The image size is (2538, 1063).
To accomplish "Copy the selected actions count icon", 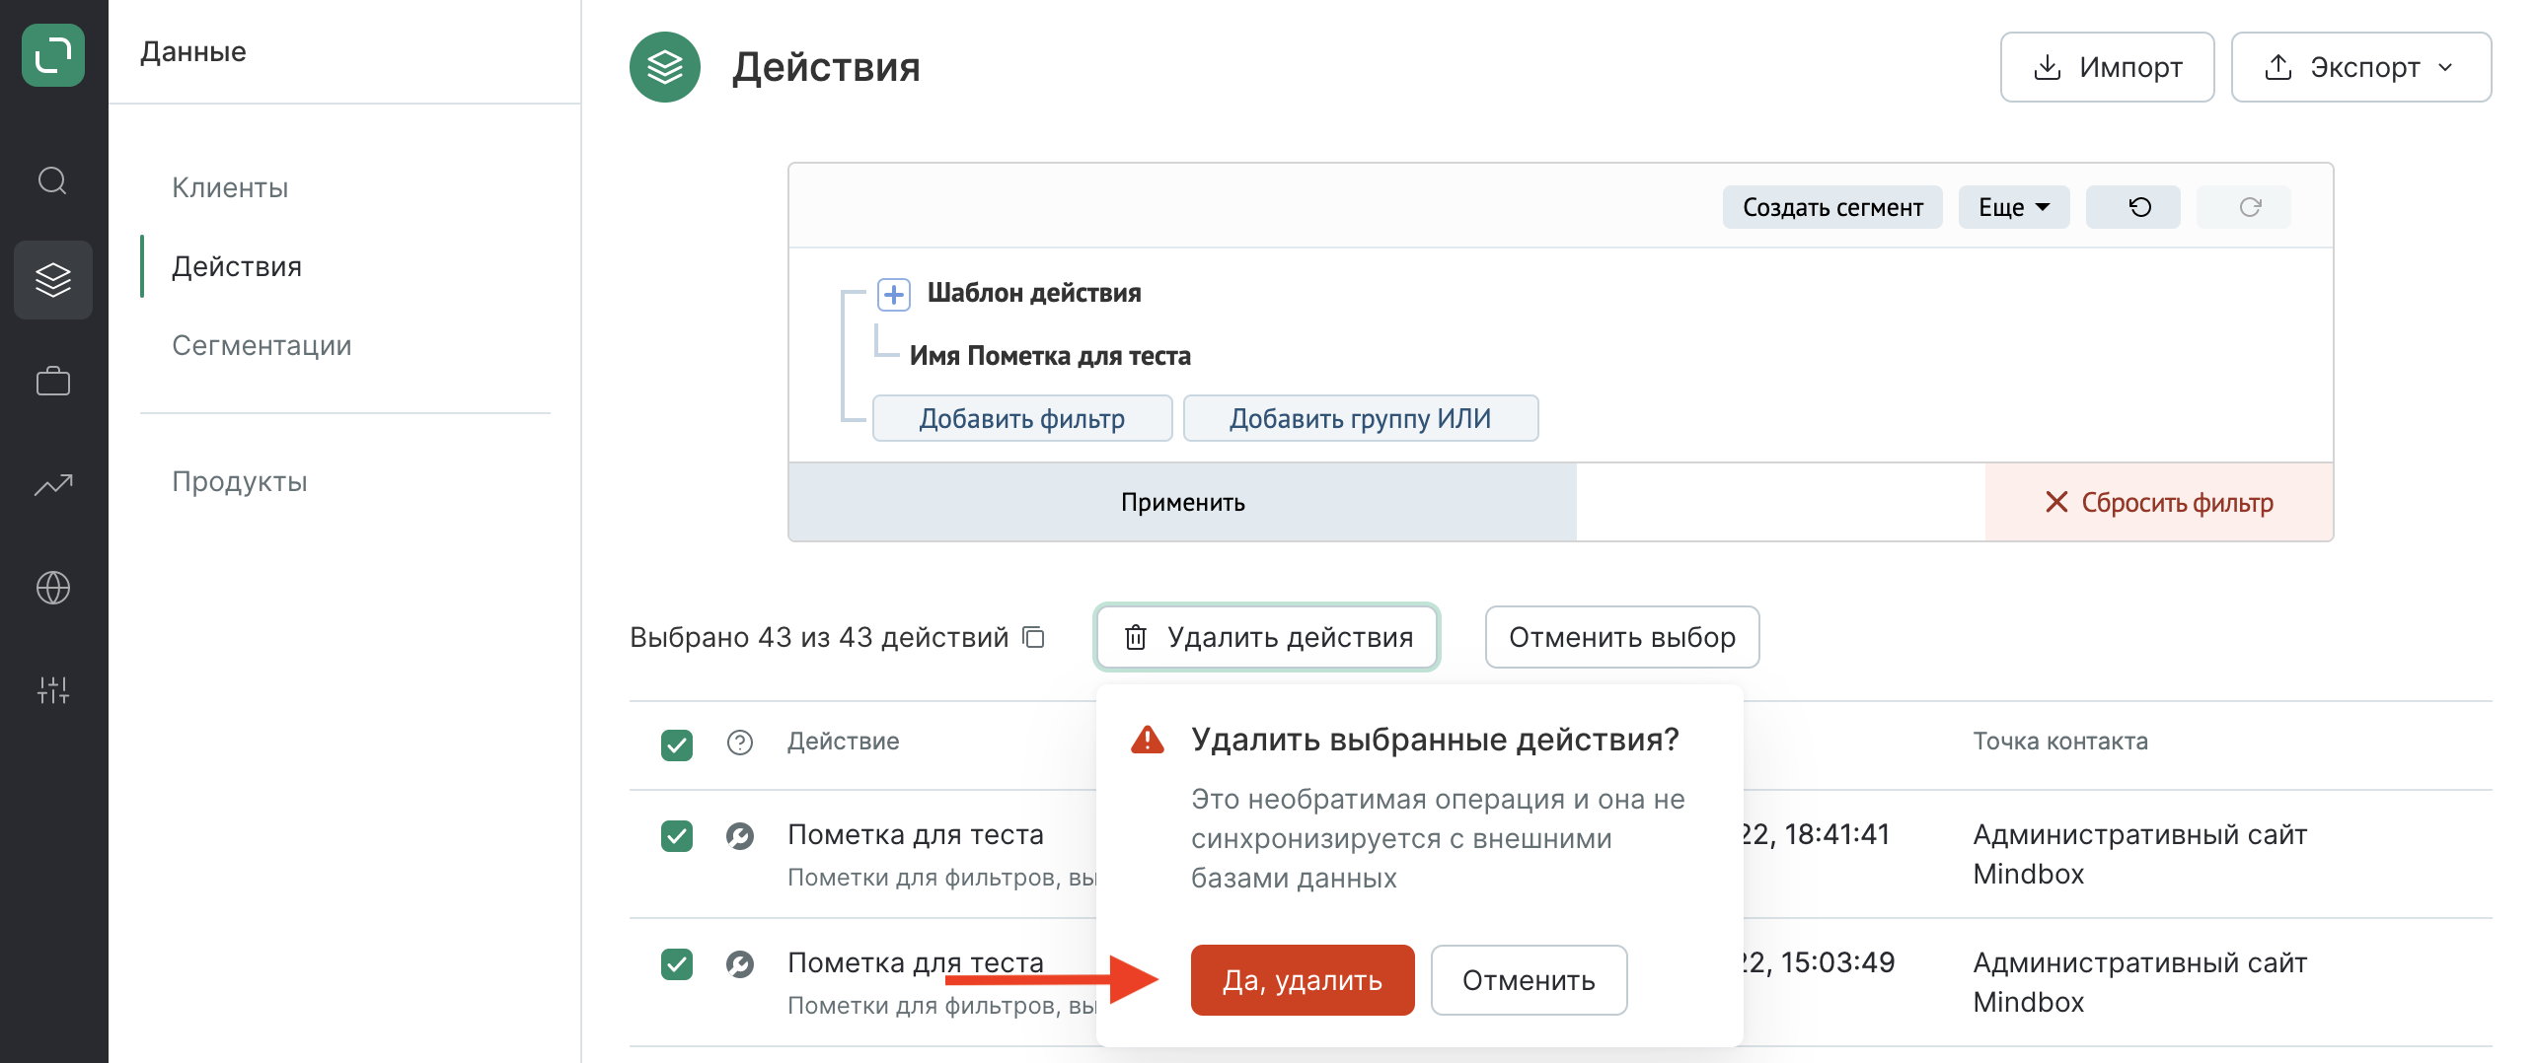I will pyautogui.click(x=1034, y=637).
